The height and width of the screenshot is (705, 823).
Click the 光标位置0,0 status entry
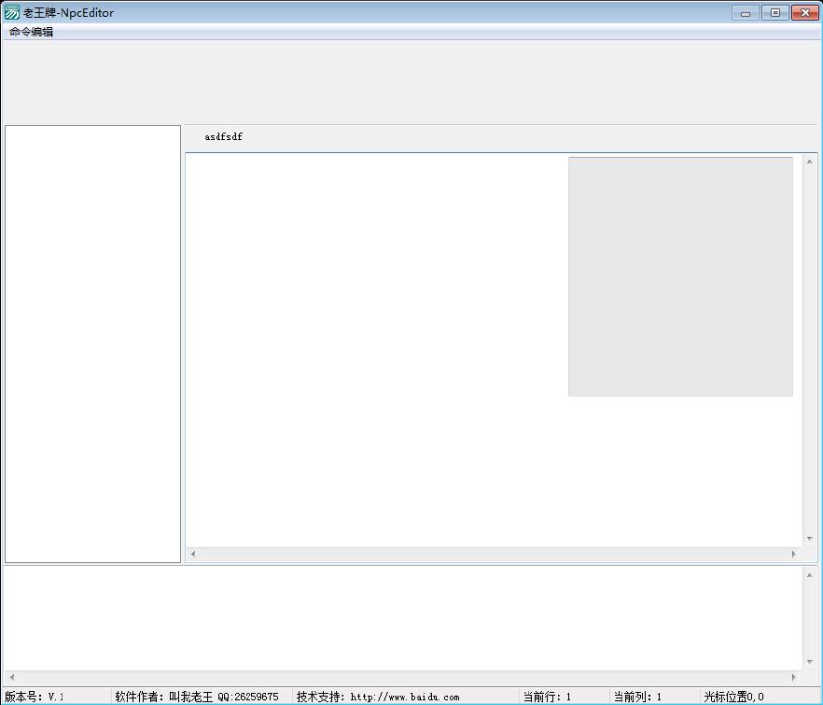pyautogui.click(x=760, y=697)
